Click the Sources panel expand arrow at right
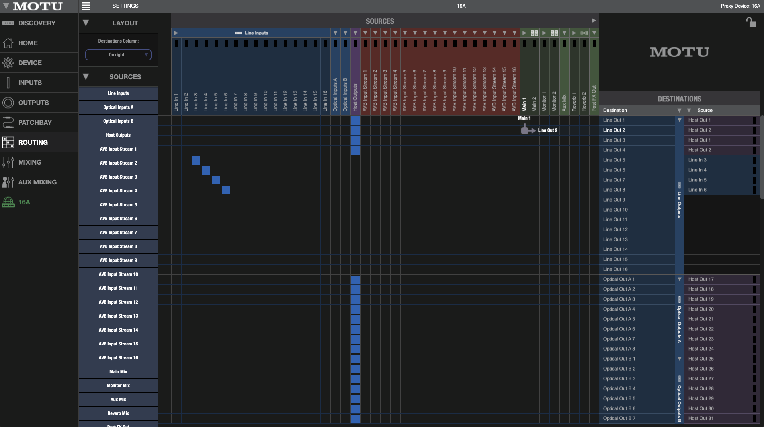Screen dimensions: 764x427 (x=594, y=21)
